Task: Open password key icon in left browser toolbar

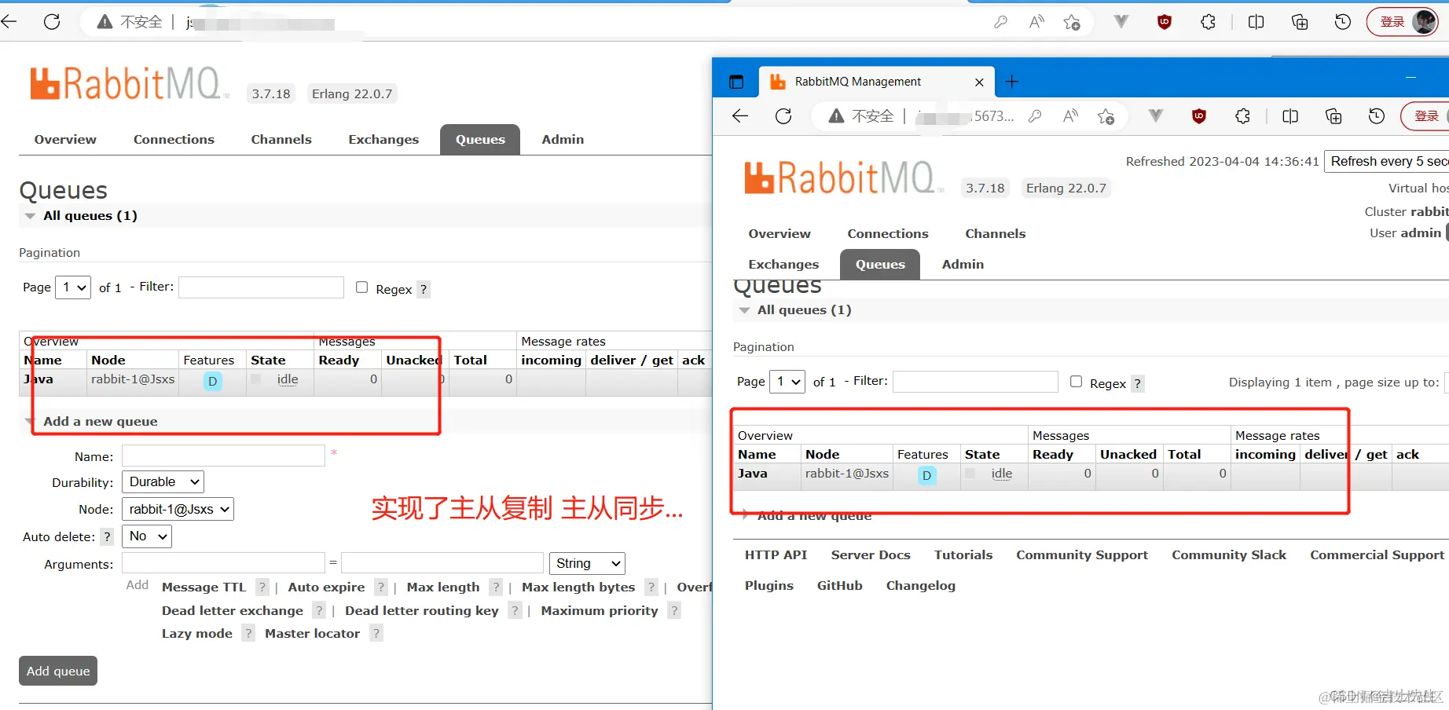Action: [x=1000, y=22]
